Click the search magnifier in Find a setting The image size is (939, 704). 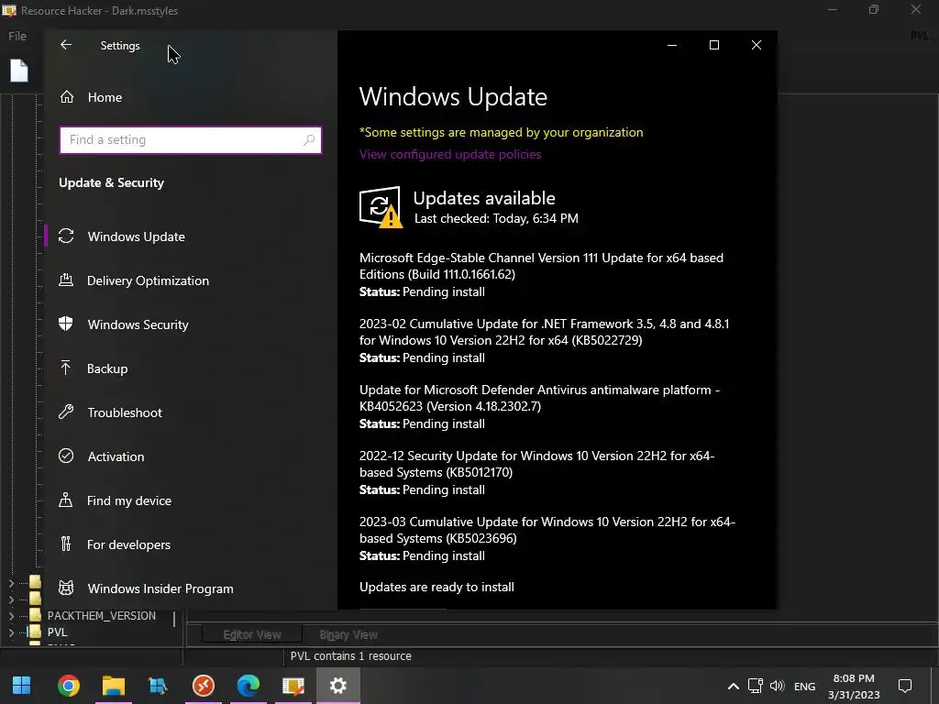(x=309, y=140)
